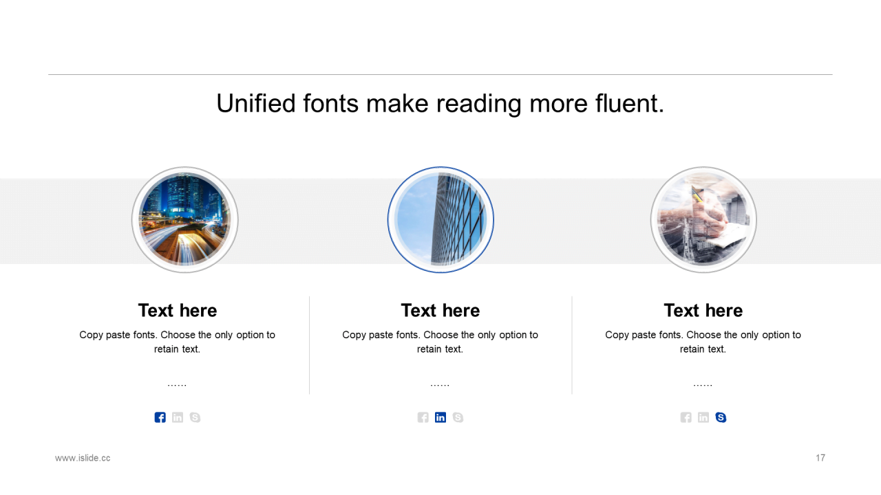Select the night city traffic circular image
Screen dimensions: 881x495
(x=184, y=220)
